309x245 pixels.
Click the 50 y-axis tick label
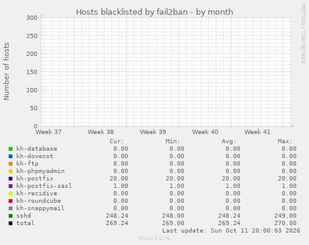tap(34, 108)
